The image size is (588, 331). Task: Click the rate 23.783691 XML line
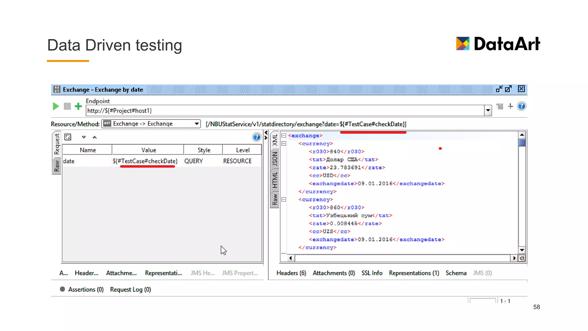(347, 168)
